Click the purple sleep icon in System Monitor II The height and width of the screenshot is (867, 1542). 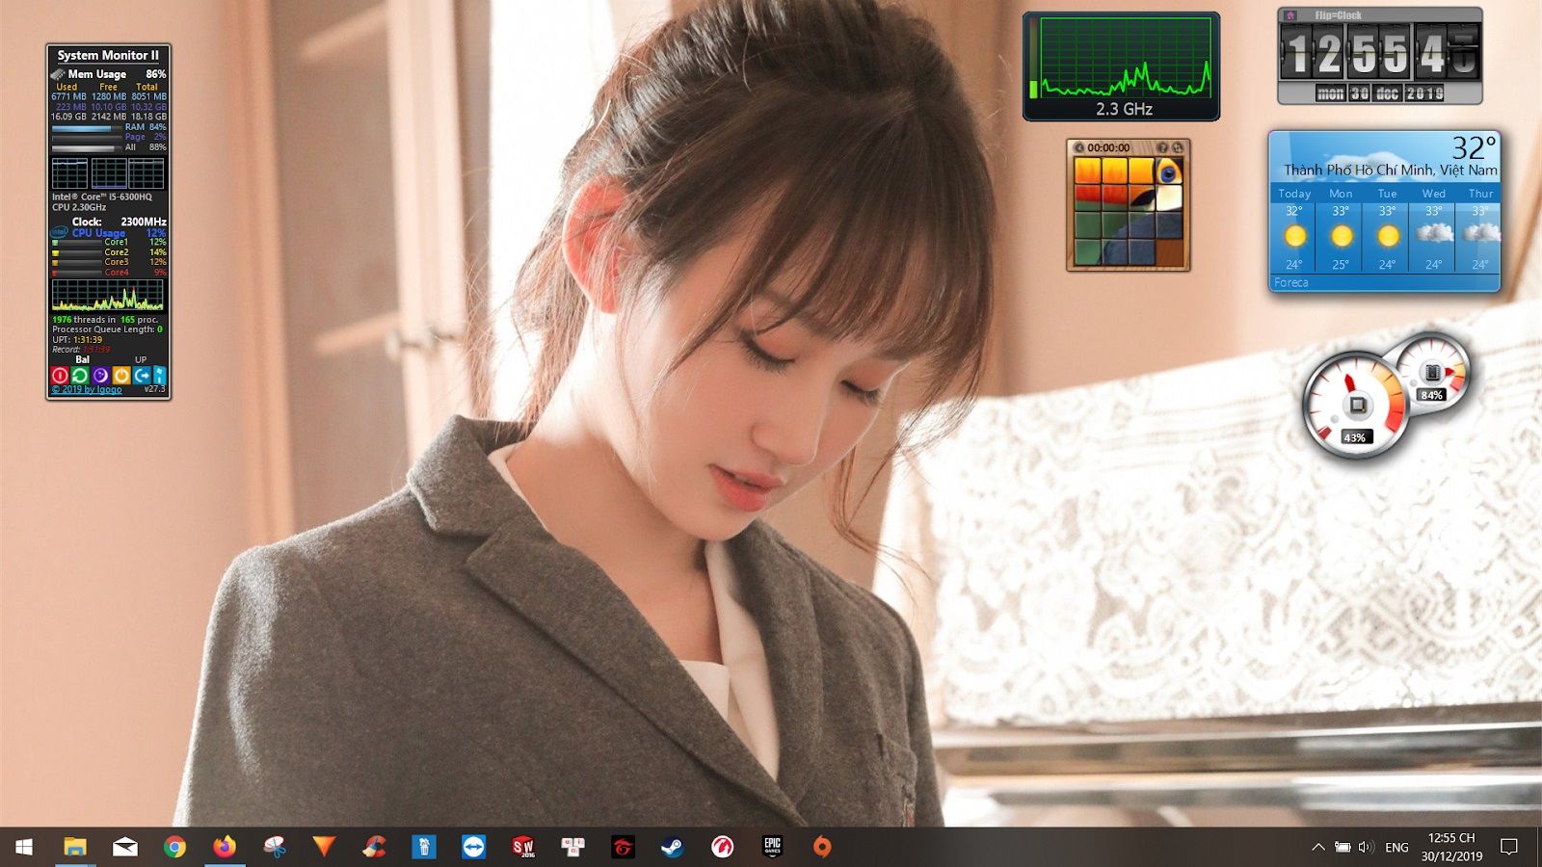coord(100,375)
